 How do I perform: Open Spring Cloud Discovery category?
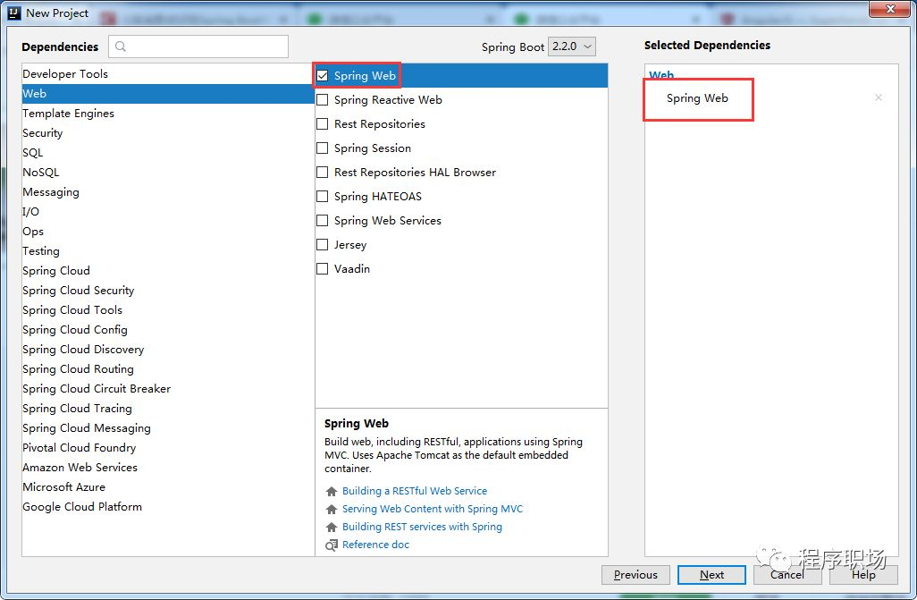pos(168,350)
